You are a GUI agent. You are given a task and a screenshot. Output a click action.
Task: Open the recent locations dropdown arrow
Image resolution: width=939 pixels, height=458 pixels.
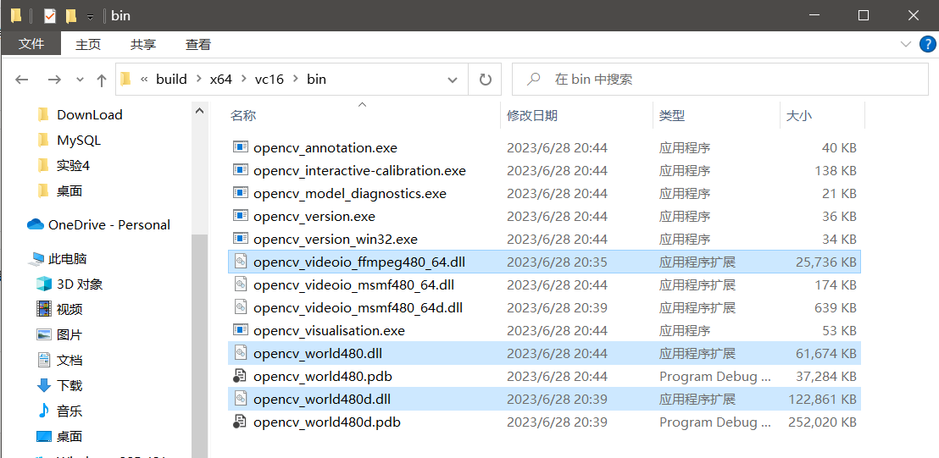coord(81,80)
